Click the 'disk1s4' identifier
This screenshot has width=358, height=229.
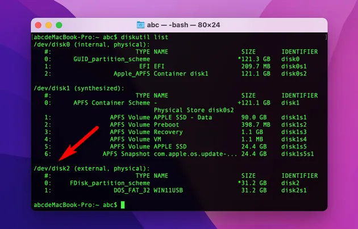(294, 139)
